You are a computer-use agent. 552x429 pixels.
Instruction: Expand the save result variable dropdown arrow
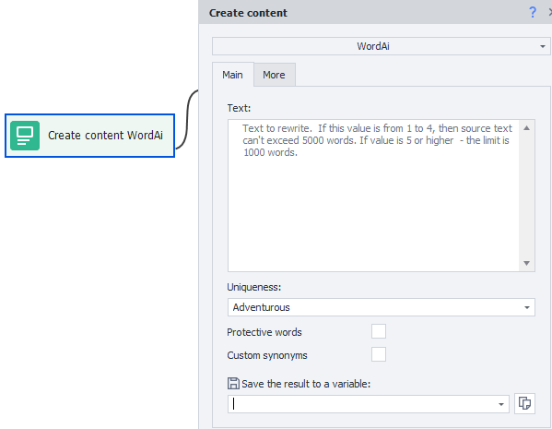coord(501,404)
